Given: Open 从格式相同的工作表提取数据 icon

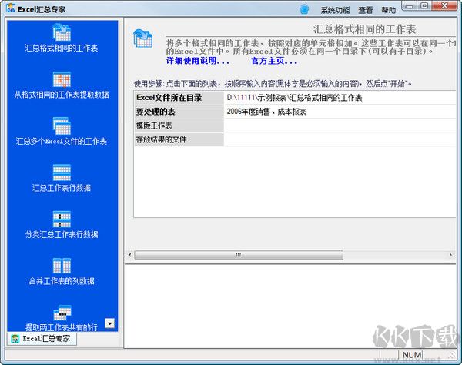Looking at the screenshot, I should 62,79.
